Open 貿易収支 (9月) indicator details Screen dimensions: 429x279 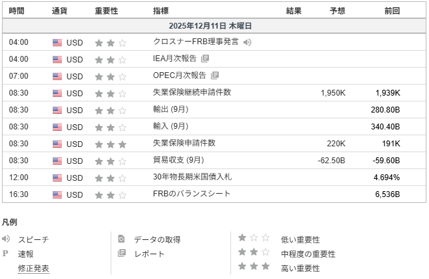coord(178,160)
